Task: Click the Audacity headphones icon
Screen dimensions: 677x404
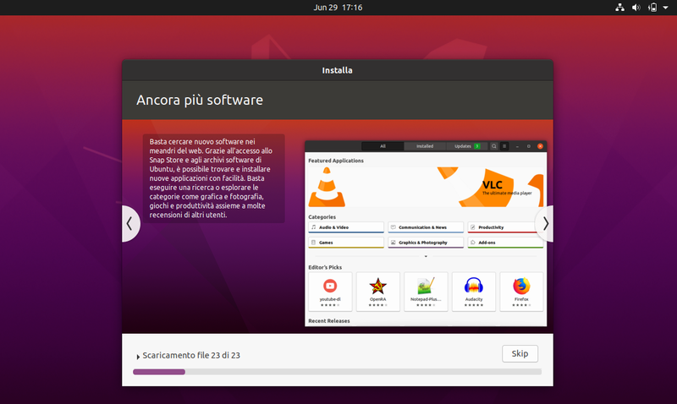Action: click(473, 286)
